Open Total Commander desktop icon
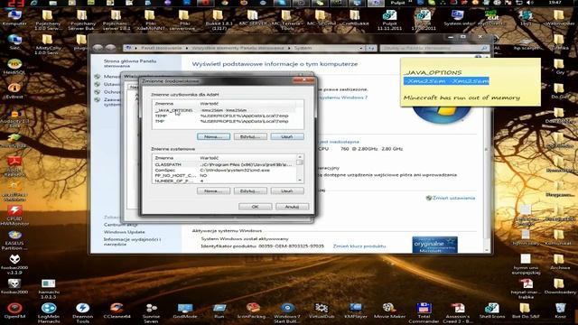The height and width of the screenshot is (325, 578). (424, 313)
